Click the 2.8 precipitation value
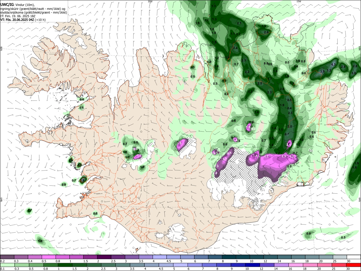 point(355,66)
